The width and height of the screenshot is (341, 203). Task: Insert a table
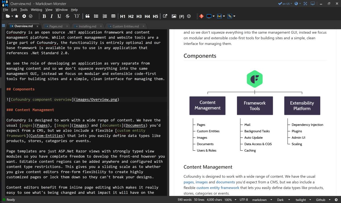pos(113,16)
